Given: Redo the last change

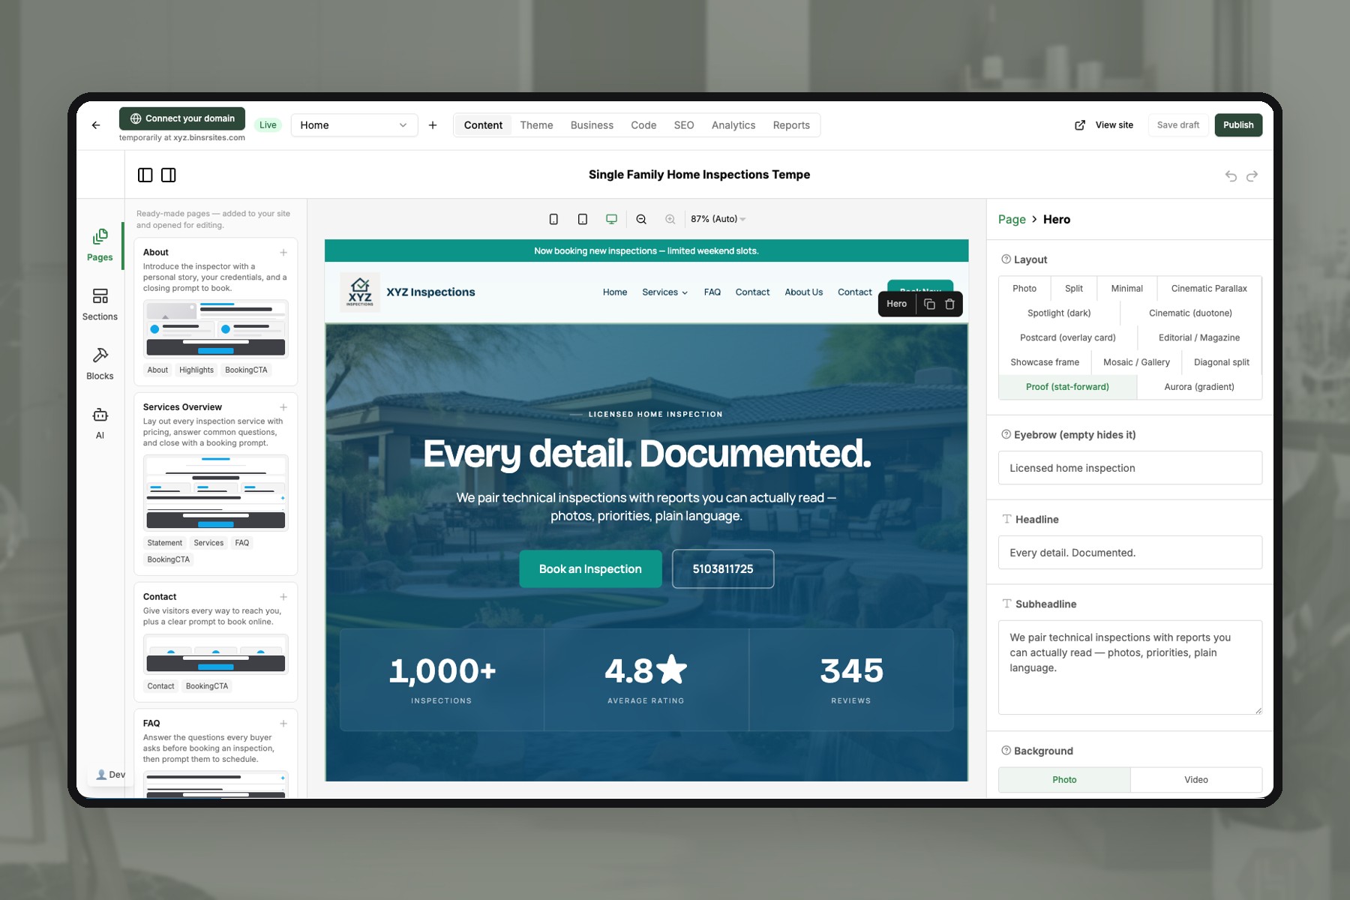Looking at the screenshot, I should click(x=1252, y=175).
